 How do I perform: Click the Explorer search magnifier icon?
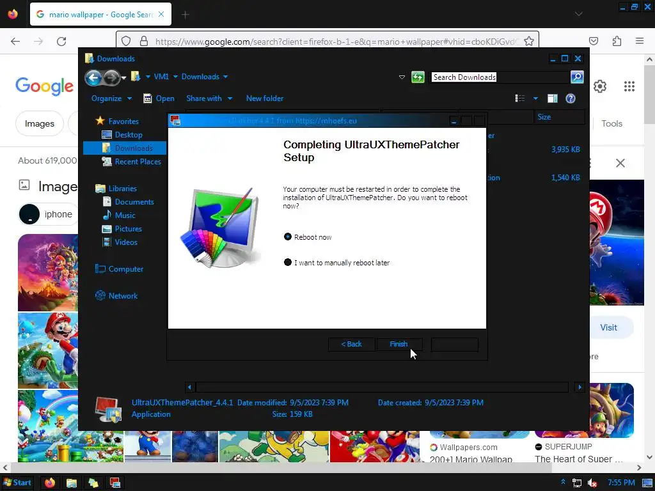[x=577, y=77]
